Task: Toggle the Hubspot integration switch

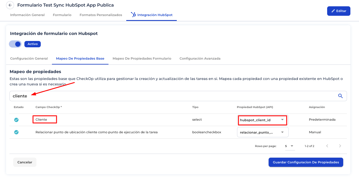Action: coord(15,44)
